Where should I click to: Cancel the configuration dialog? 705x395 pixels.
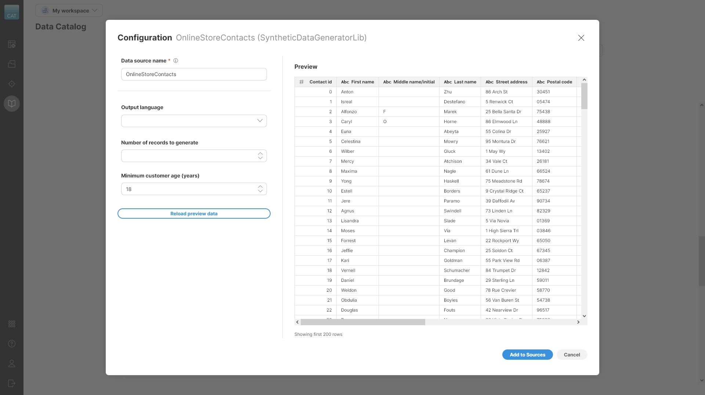point(572,355)
